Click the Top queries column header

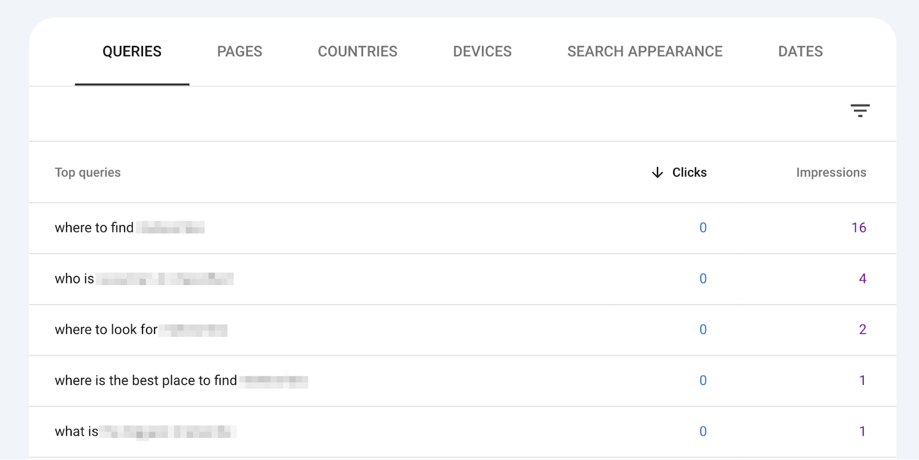coord(87,172)
